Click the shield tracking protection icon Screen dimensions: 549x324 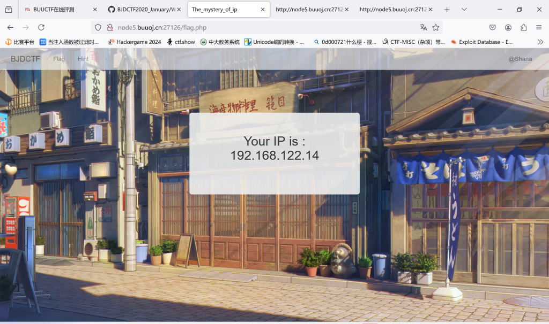click(x=98, y=27)
